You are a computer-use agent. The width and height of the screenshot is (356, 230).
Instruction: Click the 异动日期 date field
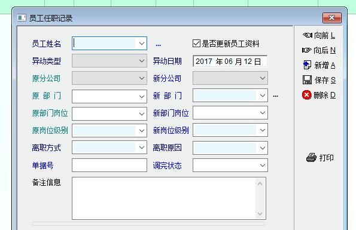pos(230,61)
